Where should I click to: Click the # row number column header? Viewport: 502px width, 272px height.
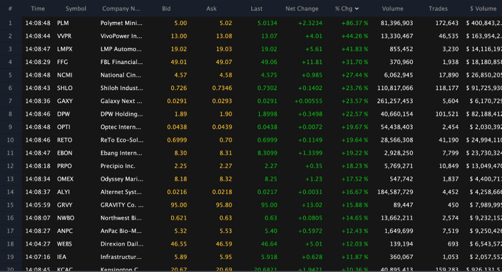click(x=10, y=9)
